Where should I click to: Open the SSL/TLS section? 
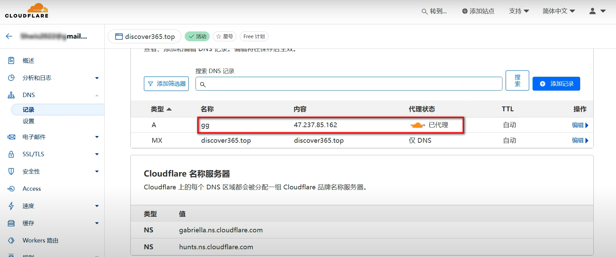pos(33,154)
